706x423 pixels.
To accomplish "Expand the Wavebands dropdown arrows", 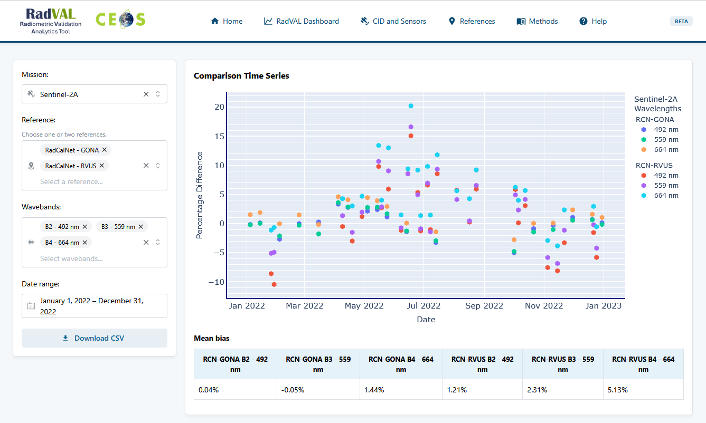I will pyautogui.click(x=157, y=243).
